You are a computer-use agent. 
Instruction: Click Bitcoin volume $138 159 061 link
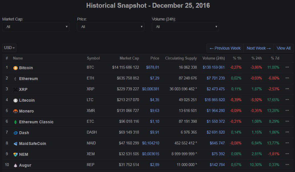click(x=214, y=67)
